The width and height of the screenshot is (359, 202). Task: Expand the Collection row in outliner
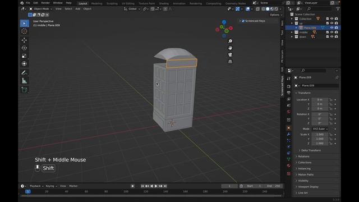292,19
